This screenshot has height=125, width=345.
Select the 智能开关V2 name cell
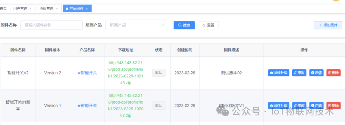coord(18,73)
